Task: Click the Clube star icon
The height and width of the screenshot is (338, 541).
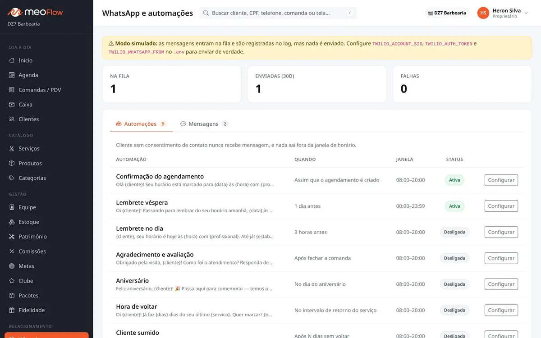Action: [12, 281]
